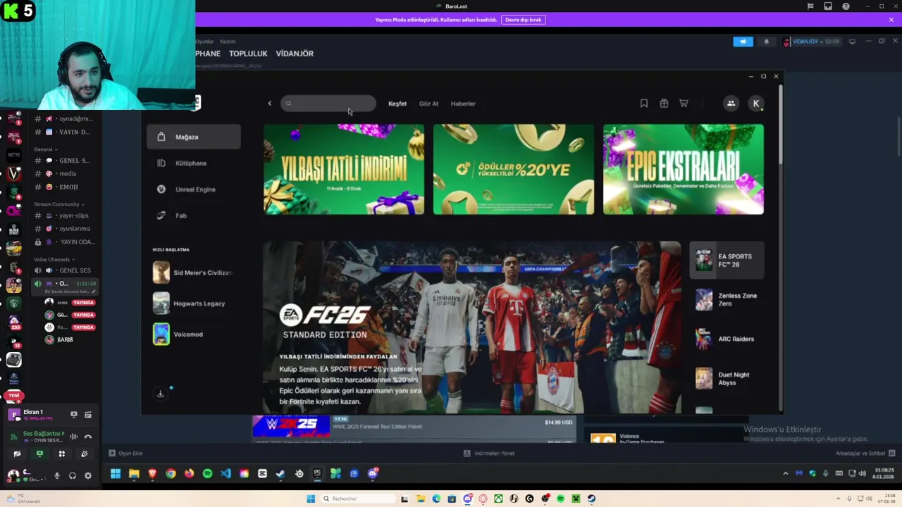The height and width of the screenshot is (507, 902).
Task: Click the Steam announcements megaphone button
Action: coord(743,42)
